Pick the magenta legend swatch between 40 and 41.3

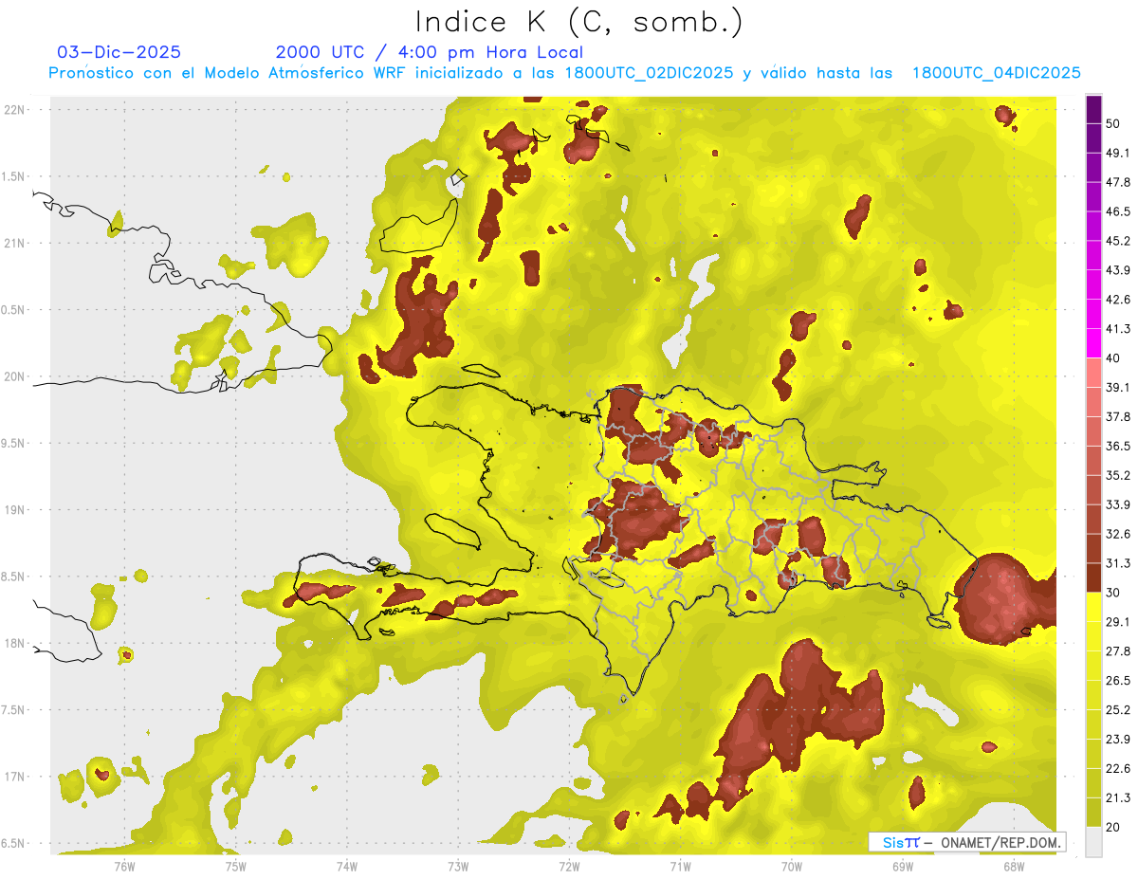tap(1093, 343)
